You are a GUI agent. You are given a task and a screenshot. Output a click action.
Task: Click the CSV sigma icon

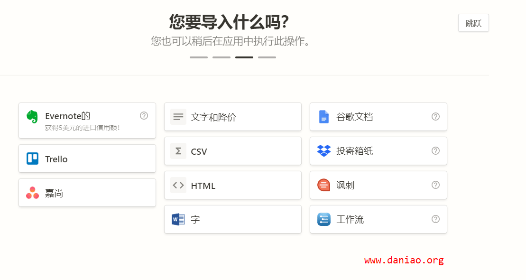pyautogui.click(x=178, y=151)
